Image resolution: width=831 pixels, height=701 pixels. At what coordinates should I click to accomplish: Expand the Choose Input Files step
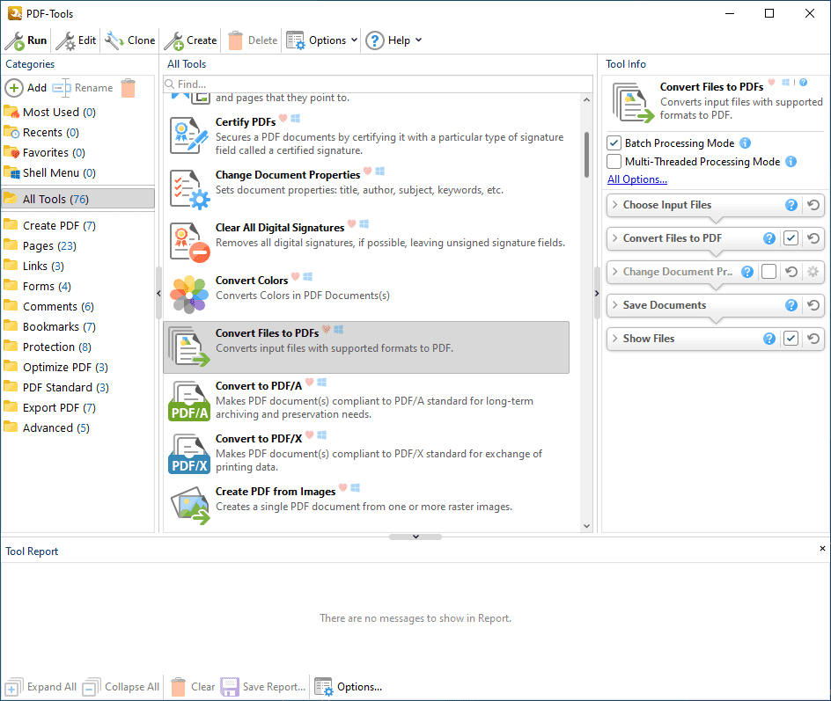point(614,204)
